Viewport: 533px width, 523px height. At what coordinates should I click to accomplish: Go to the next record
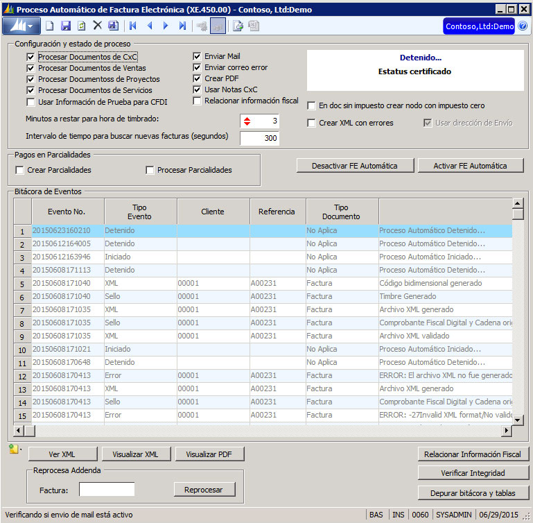(x=165, y=26)
